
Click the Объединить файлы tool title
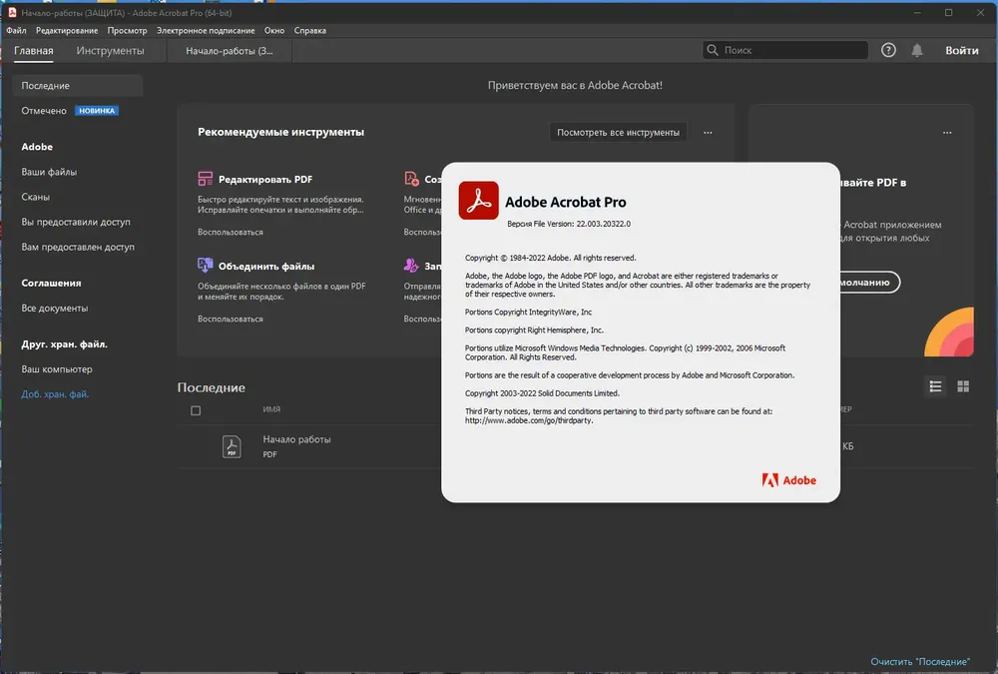pyautogui.click(x=266, y=266)
